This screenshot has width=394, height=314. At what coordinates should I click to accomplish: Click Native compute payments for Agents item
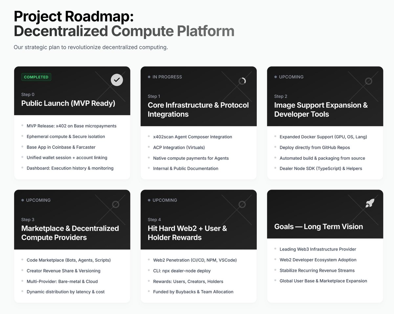pos(191,158)
